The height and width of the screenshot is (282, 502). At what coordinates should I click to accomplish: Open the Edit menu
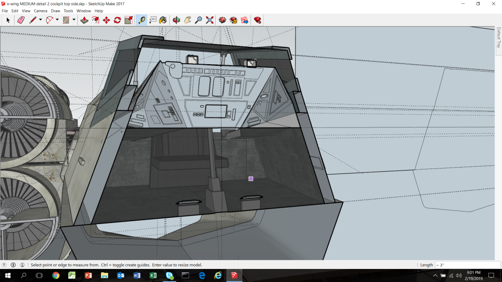click(x=15, y=11)
